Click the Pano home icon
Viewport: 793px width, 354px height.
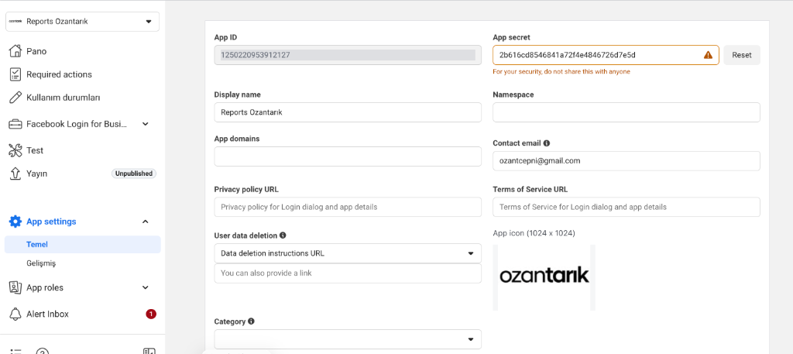coord(14,51)
